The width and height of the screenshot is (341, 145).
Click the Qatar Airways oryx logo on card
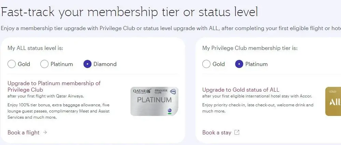point(148,91)
